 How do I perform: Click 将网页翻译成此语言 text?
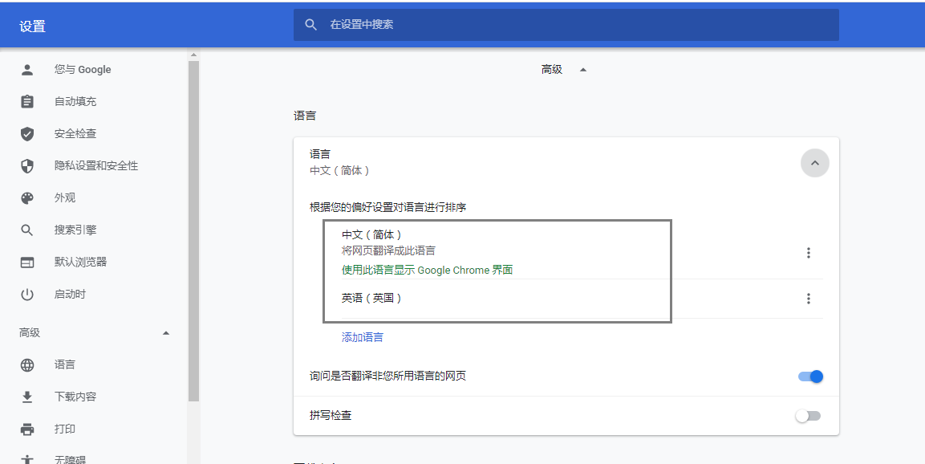[388, 251]
